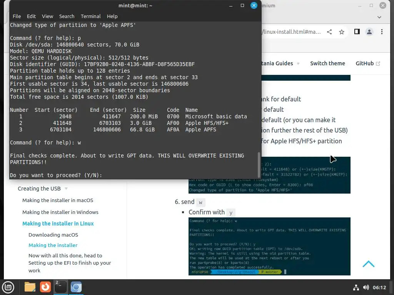Screen dimensions: 394x295
Task: Click the inline 'w' code in step 6
Action: [x=200, y=202]
